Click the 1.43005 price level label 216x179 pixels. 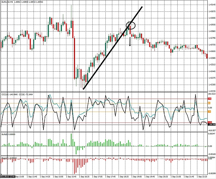click(x=212, y=18)
